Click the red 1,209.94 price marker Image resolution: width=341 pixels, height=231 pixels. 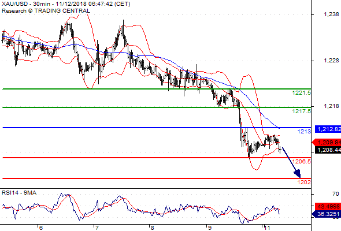(327, 142)
